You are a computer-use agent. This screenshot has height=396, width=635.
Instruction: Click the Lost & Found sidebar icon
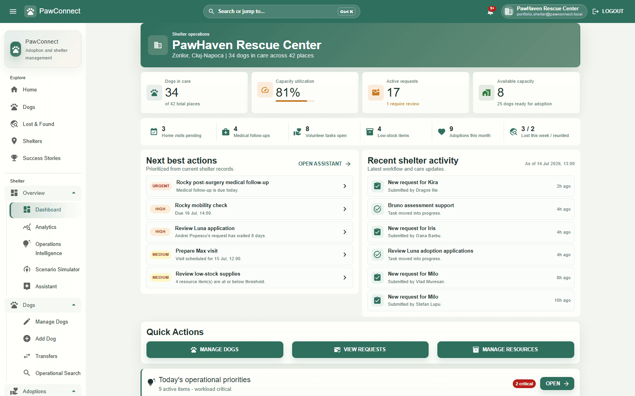tap(14, 124)
